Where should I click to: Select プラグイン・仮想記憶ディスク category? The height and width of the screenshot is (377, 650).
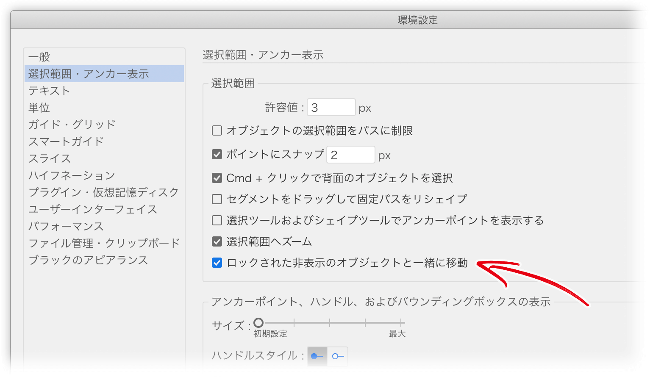pyautogui.click(x=104, y=192)
